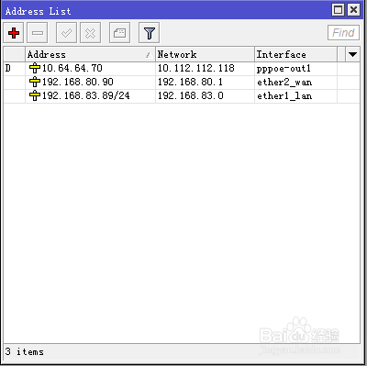Screen dimensions: 367x366
Task: Sort by the Address column header
Action: [x=90, y=54]
